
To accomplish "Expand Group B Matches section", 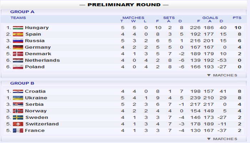I will (x=222, y=139).
